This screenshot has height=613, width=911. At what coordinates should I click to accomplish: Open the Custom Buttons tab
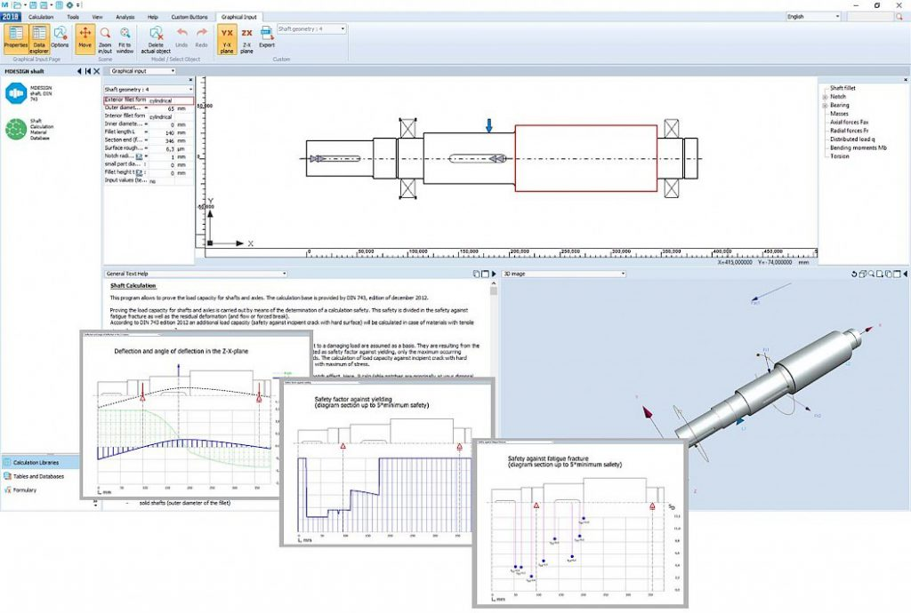coord(189,16)
